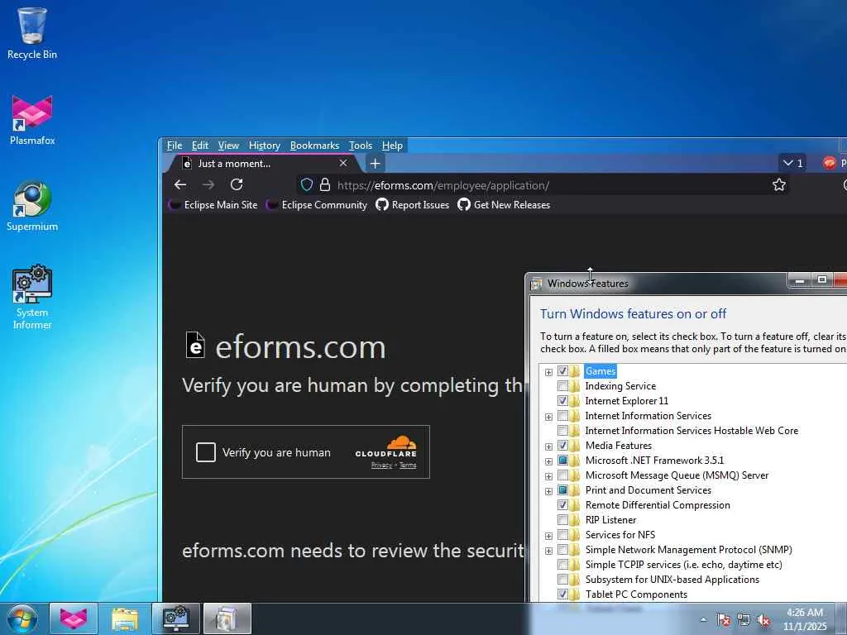This screenshot has width=847, height=635.
Task: Go back in the Plasmafox browser
Action: 180,184
